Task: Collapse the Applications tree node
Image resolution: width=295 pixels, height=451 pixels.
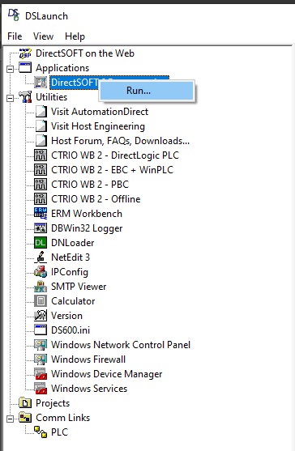Action: (10, 69)
